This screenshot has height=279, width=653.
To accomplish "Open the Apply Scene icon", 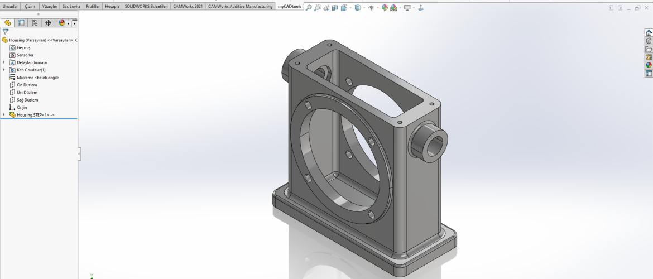I will 394,8.
